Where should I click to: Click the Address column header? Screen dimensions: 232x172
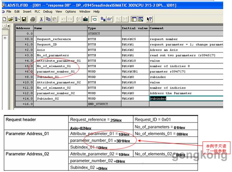pyautogui.click(x=25, y=28)
